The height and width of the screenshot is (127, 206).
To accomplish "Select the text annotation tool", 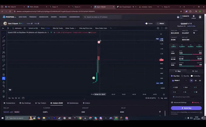I will 4,49.
